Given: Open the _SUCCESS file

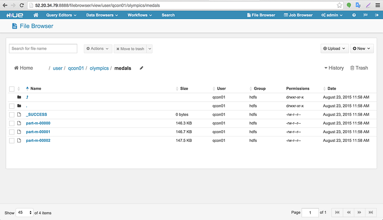Looking at the screenshot, I should (37, 115).
